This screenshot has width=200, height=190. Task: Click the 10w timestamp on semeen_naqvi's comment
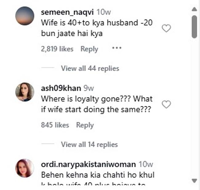point(103,12)
